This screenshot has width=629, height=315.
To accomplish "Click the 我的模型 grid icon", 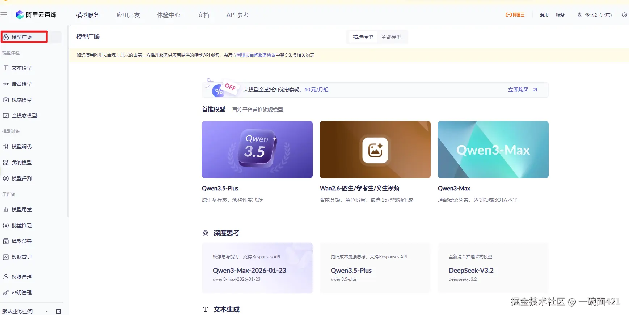I will coord(6,163).
